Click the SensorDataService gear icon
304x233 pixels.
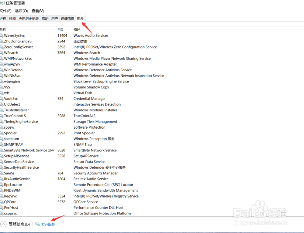coord(2,162)
